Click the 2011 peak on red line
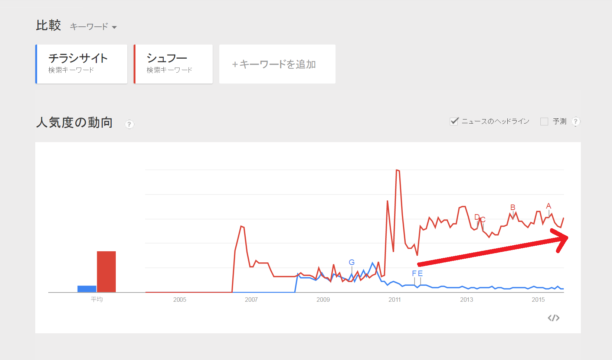Screen dimensions: 612x360 coord(397,170)
